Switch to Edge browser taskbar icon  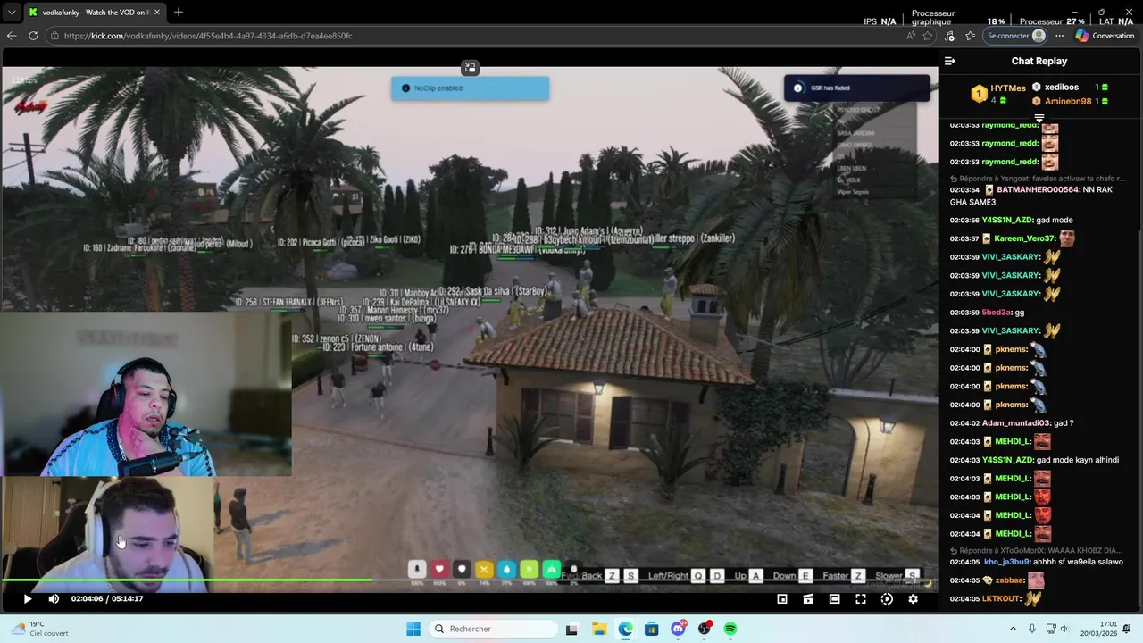625,629
